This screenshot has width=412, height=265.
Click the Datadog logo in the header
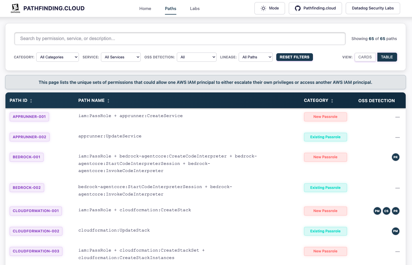tap(15, 8)
